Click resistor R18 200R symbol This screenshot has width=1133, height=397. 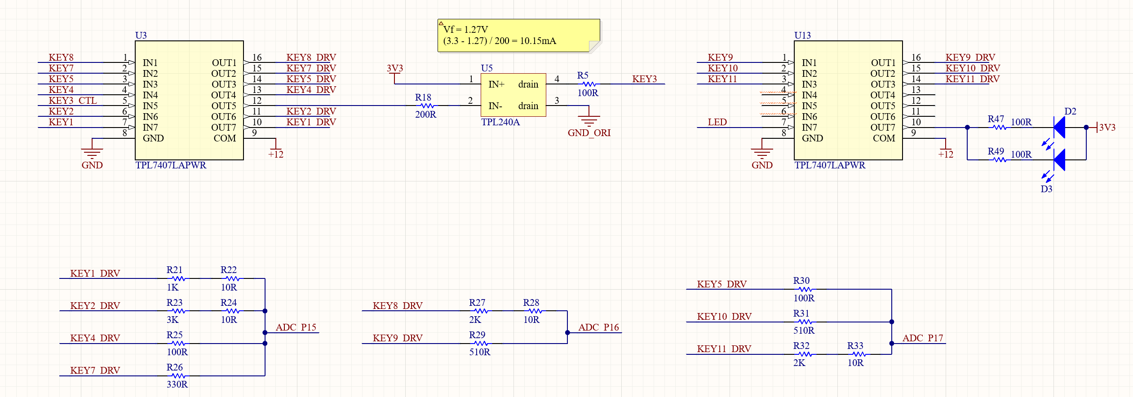[427, 106]
